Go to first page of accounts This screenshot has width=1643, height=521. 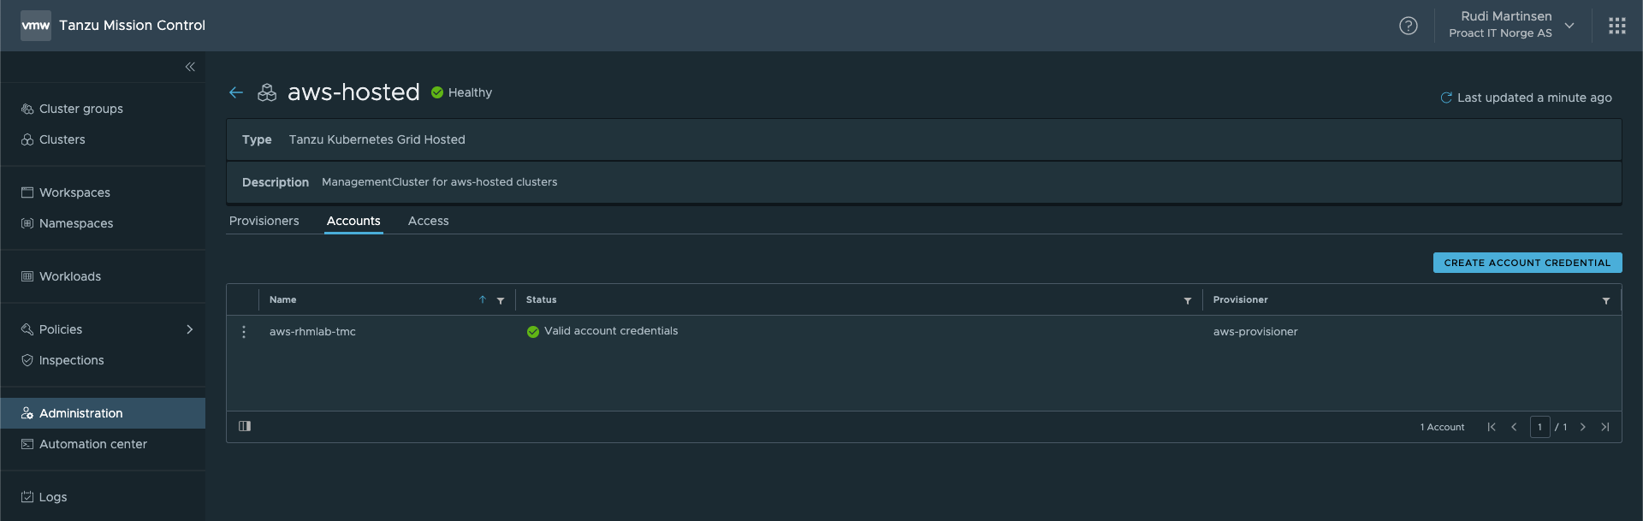(1492, 427)
